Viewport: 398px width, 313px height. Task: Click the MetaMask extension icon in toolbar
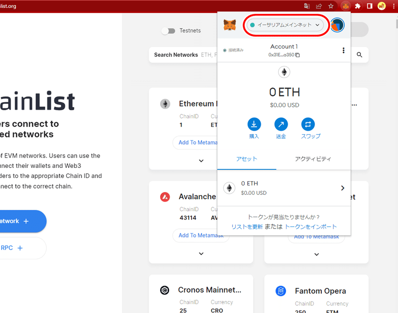[x=345, y=6]
